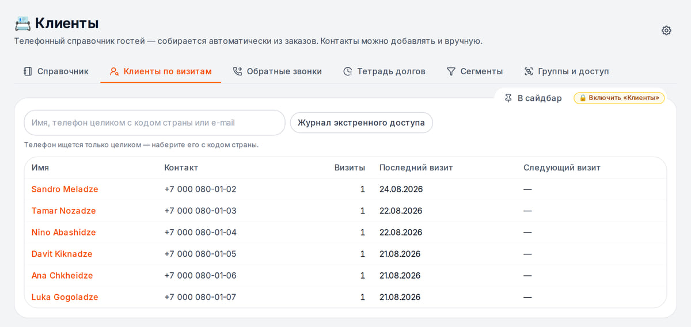Select phone +7 000 080-01-03

(x=200, y=211)
